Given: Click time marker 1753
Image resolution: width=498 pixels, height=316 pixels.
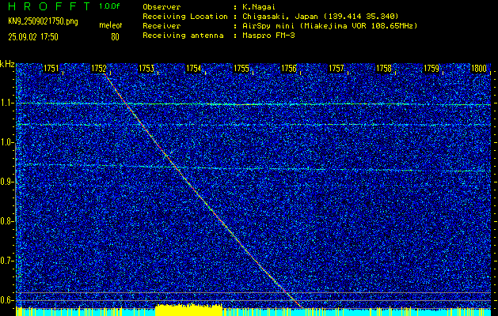Looking at the screenshot, I should 146,68.
